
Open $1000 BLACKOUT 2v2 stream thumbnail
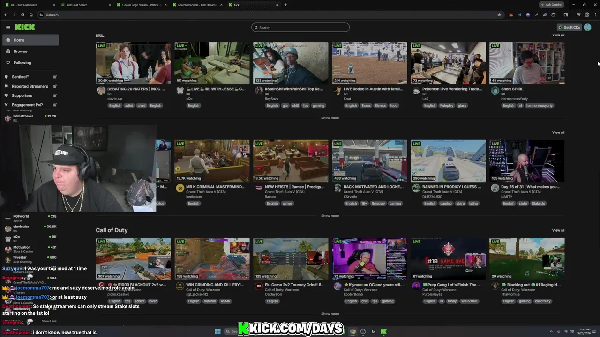point(133,259)
